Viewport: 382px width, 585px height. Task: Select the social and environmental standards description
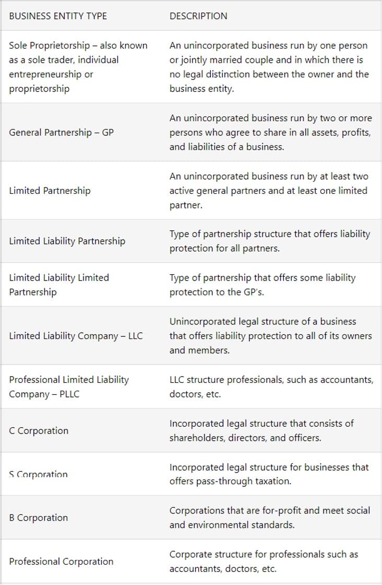pyautogui.click(x=269, y=517)
